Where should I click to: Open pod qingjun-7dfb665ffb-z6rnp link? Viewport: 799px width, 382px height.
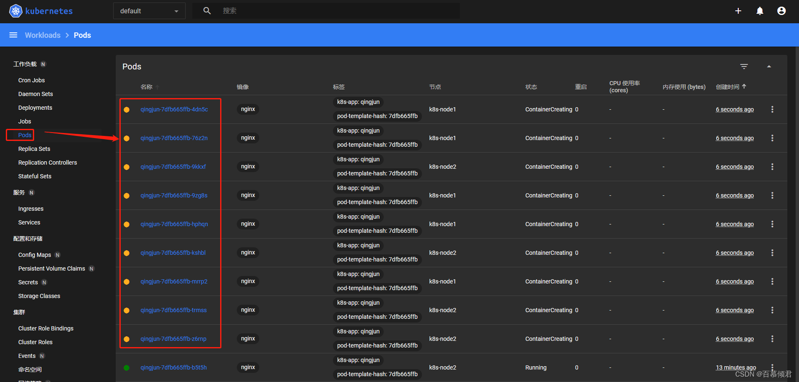point(173,339)
